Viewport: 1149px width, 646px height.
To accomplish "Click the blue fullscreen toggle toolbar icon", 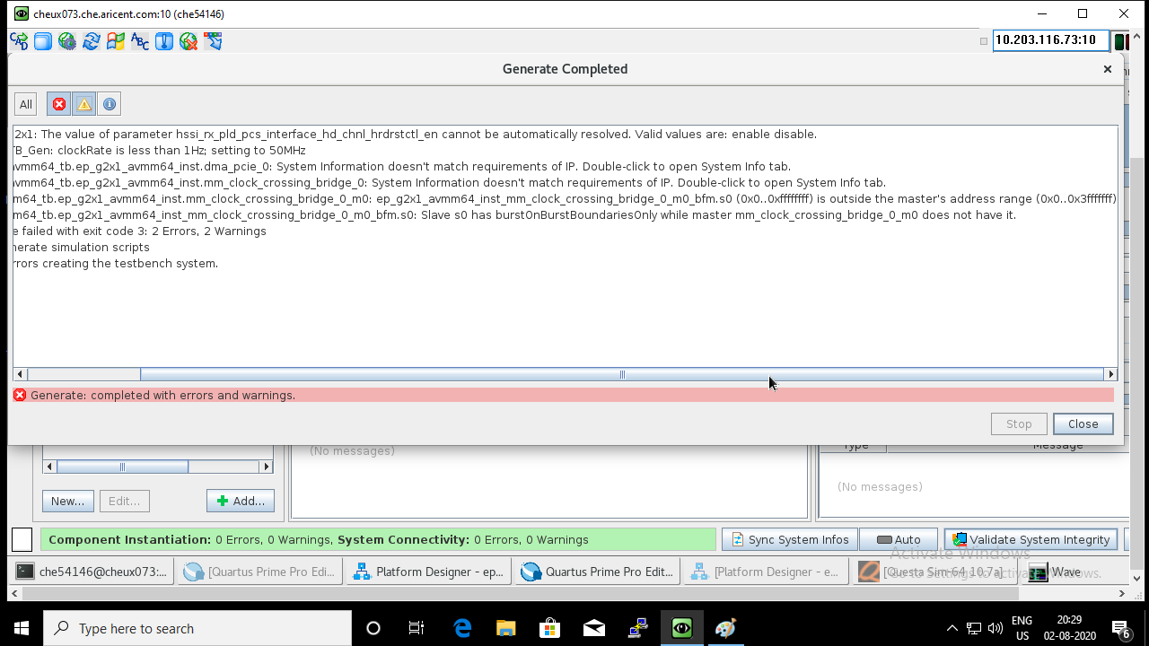I will [43, 41].
